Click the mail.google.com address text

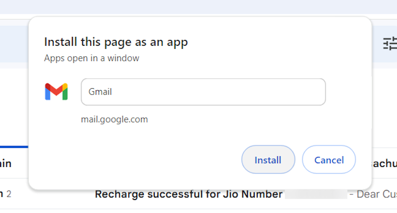click(115, 119)
